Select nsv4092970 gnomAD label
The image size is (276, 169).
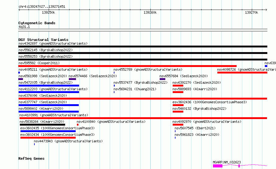coord(207,122)
